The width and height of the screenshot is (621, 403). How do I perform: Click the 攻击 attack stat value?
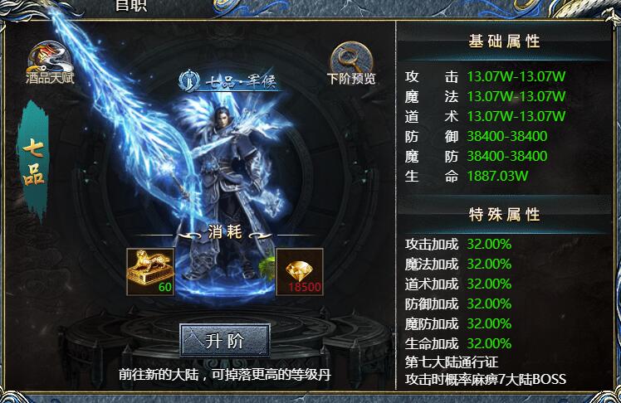516,76
